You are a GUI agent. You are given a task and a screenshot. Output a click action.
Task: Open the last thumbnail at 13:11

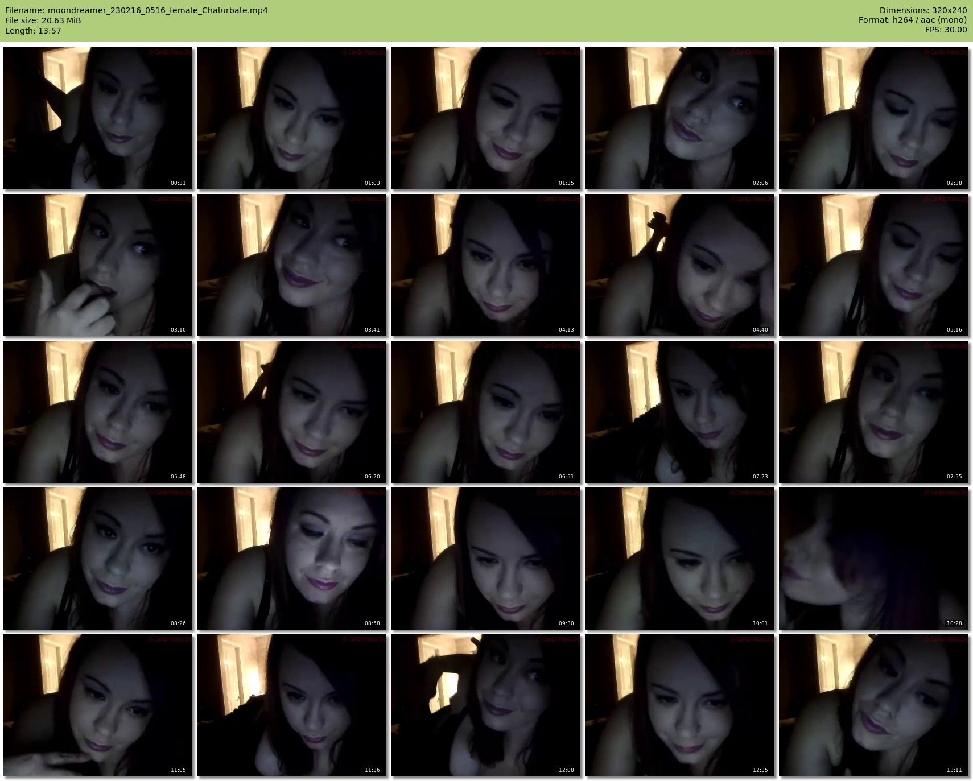(874, 705)
